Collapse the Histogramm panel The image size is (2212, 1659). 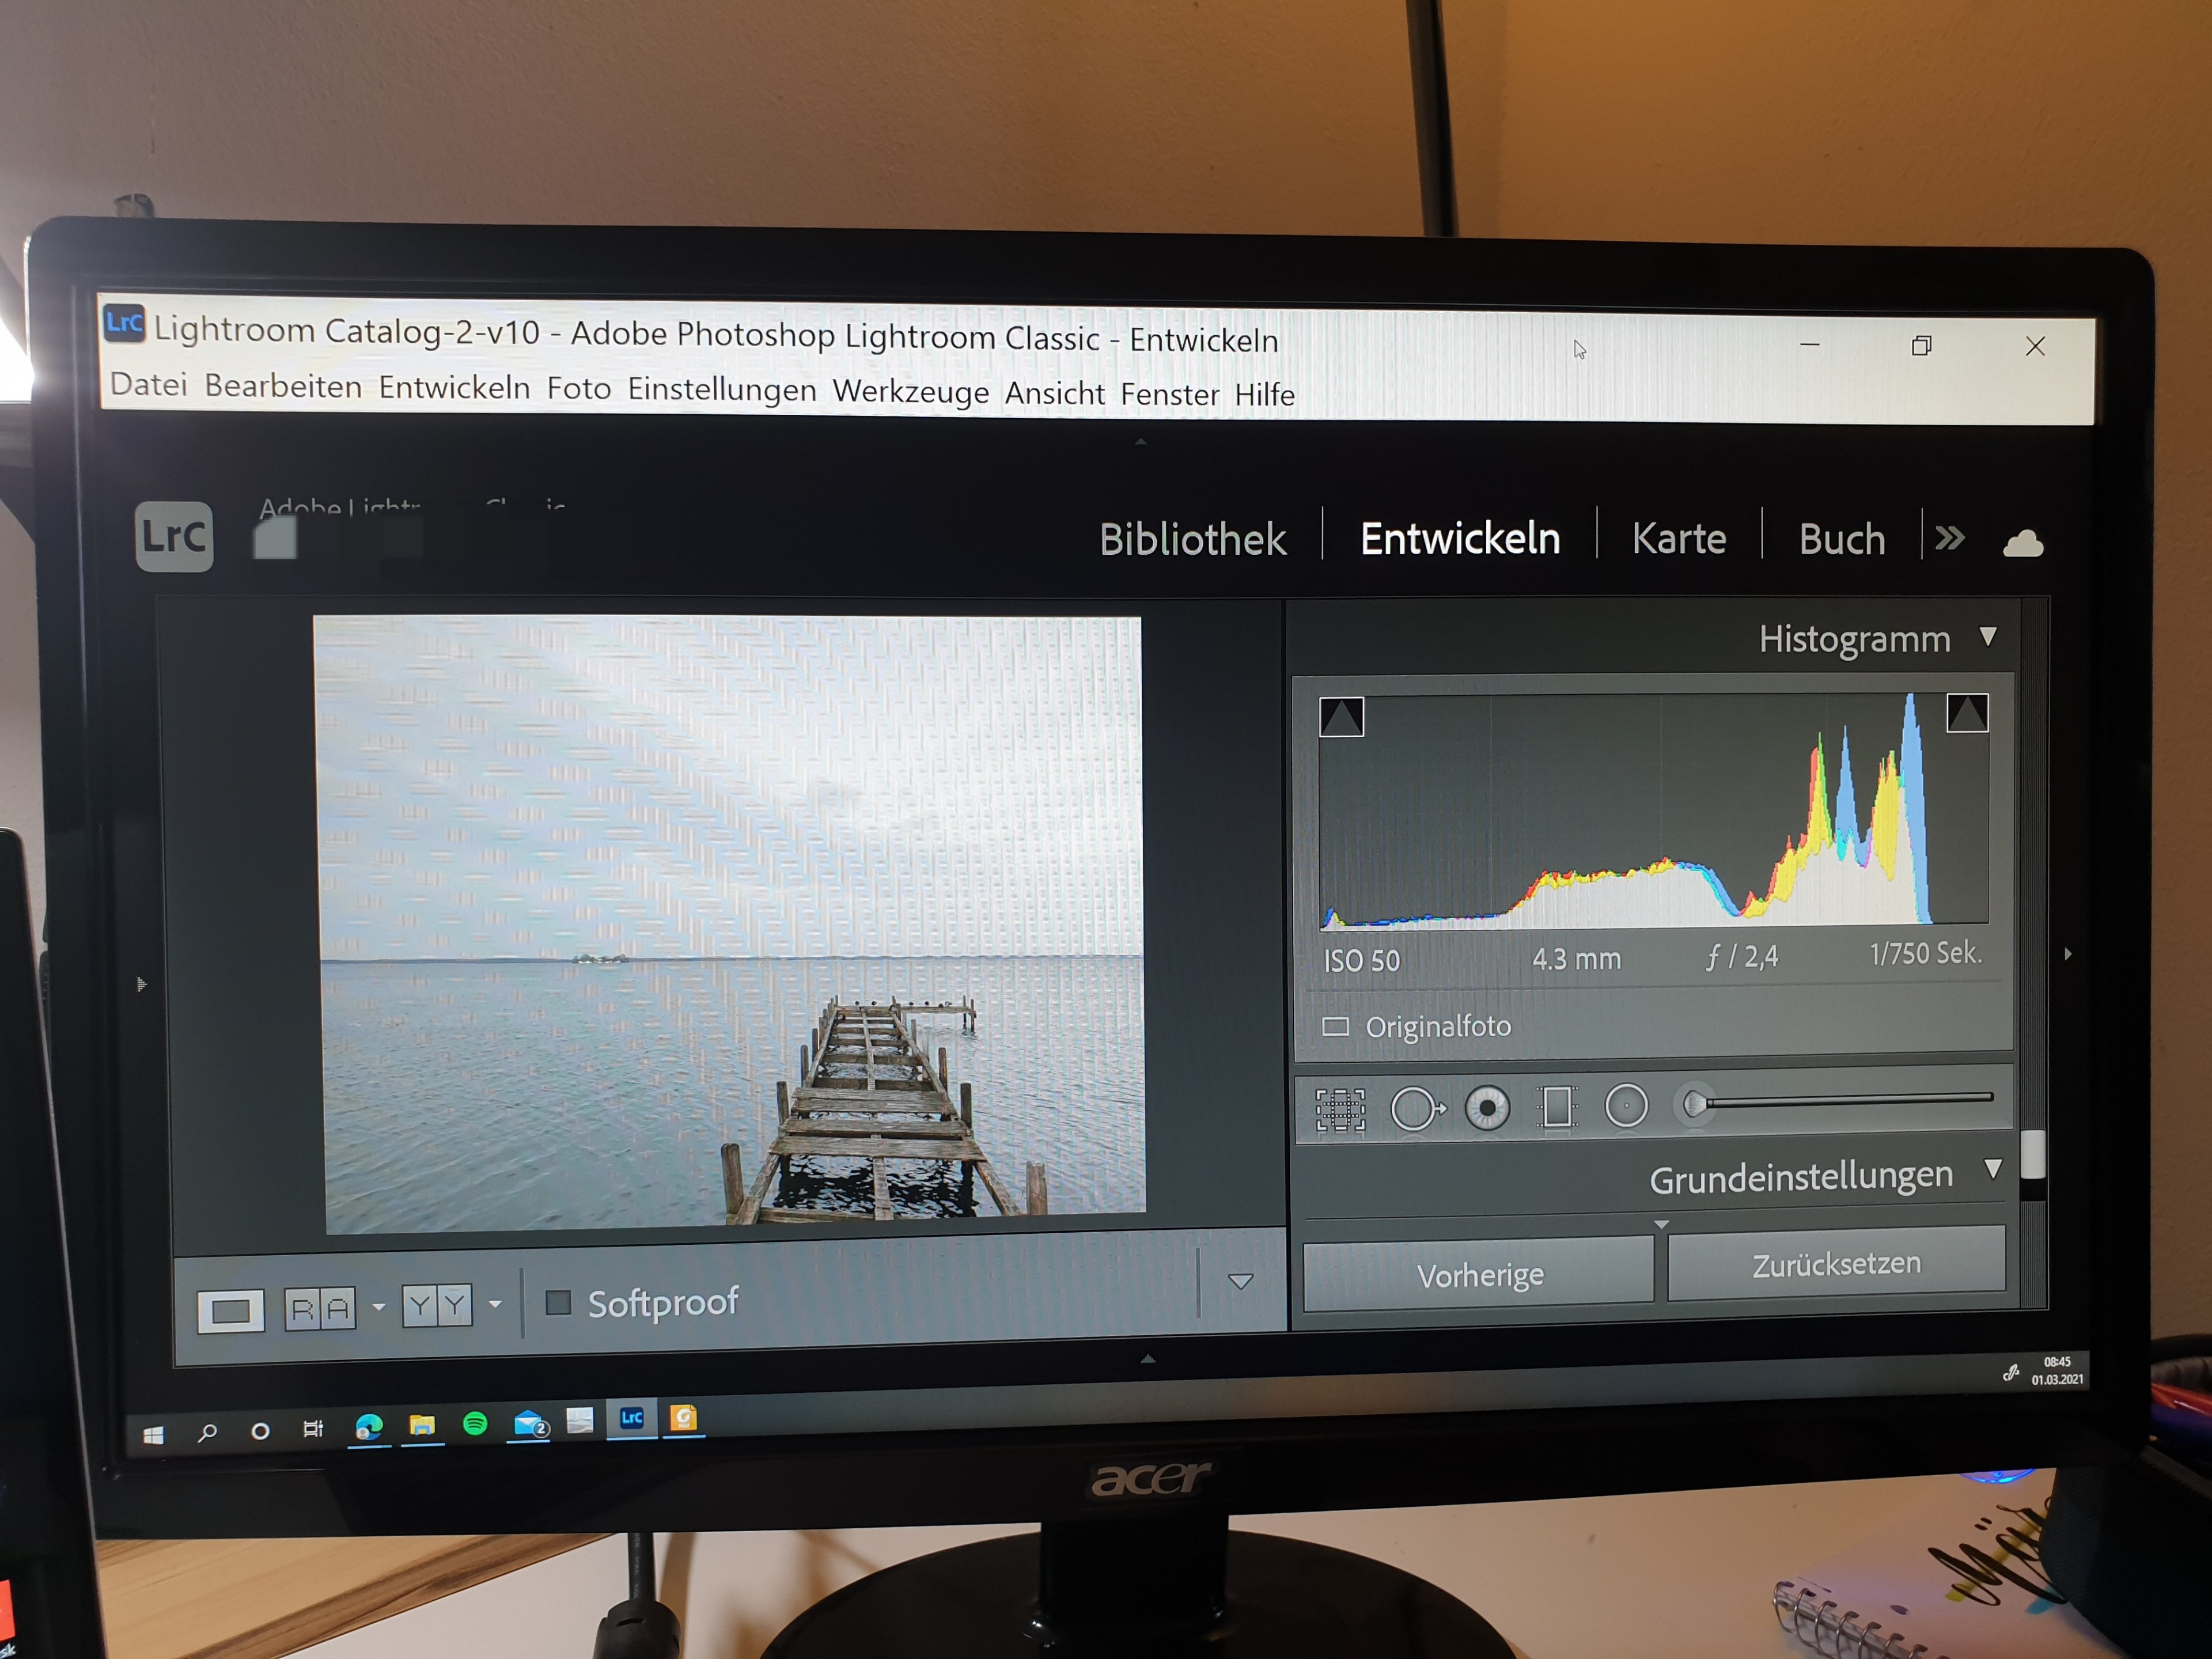point(1988,637)
